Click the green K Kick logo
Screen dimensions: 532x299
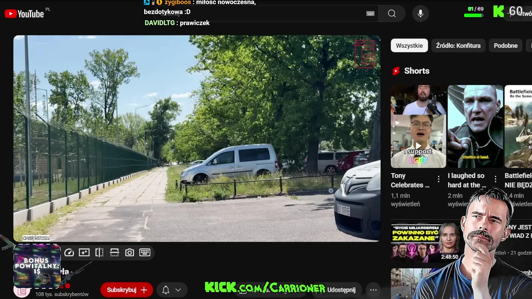[x=498, y=12]
